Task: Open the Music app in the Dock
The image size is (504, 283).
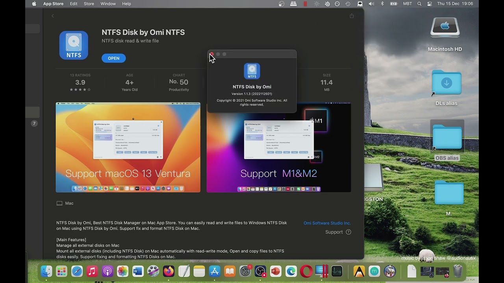Action: click(x=92, y=271)
